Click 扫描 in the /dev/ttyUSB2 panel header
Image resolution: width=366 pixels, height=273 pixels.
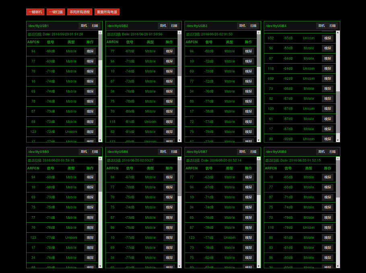click(x=174, y=26)
